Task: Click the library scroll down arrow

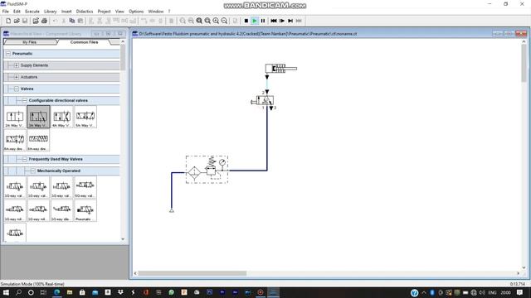Action: [123, 239]
